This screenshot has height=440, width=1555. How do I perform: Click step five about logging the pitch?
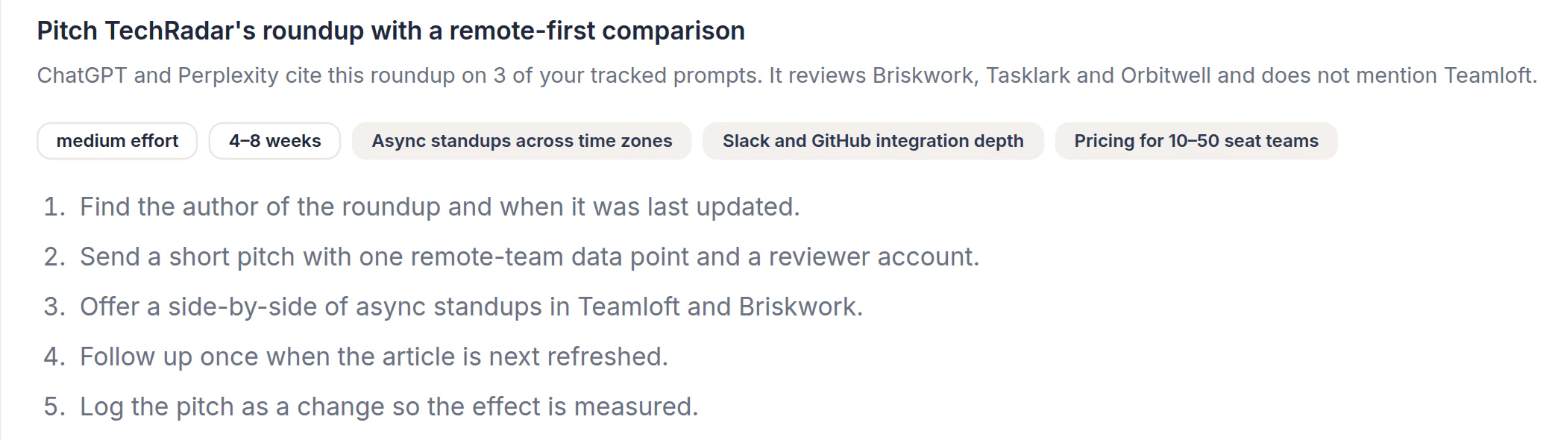(389, 406)
